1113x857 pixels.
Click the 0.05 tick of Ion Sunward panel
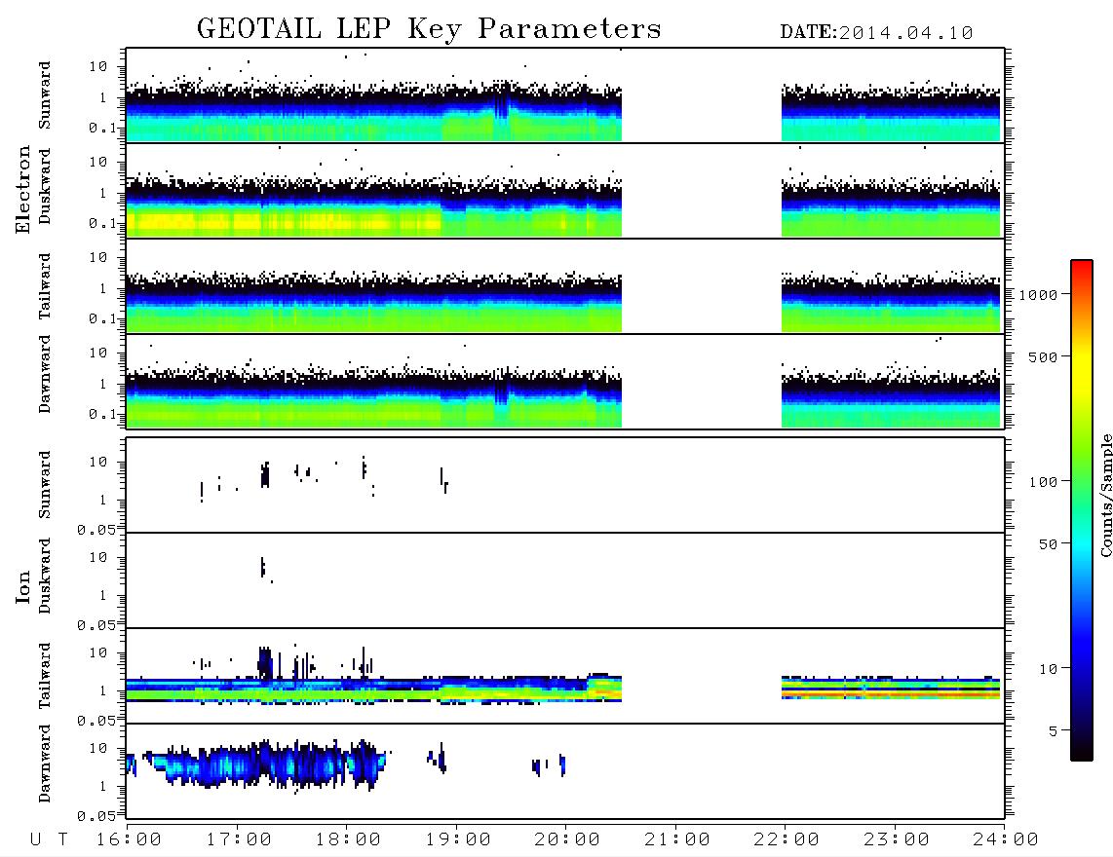96,529
